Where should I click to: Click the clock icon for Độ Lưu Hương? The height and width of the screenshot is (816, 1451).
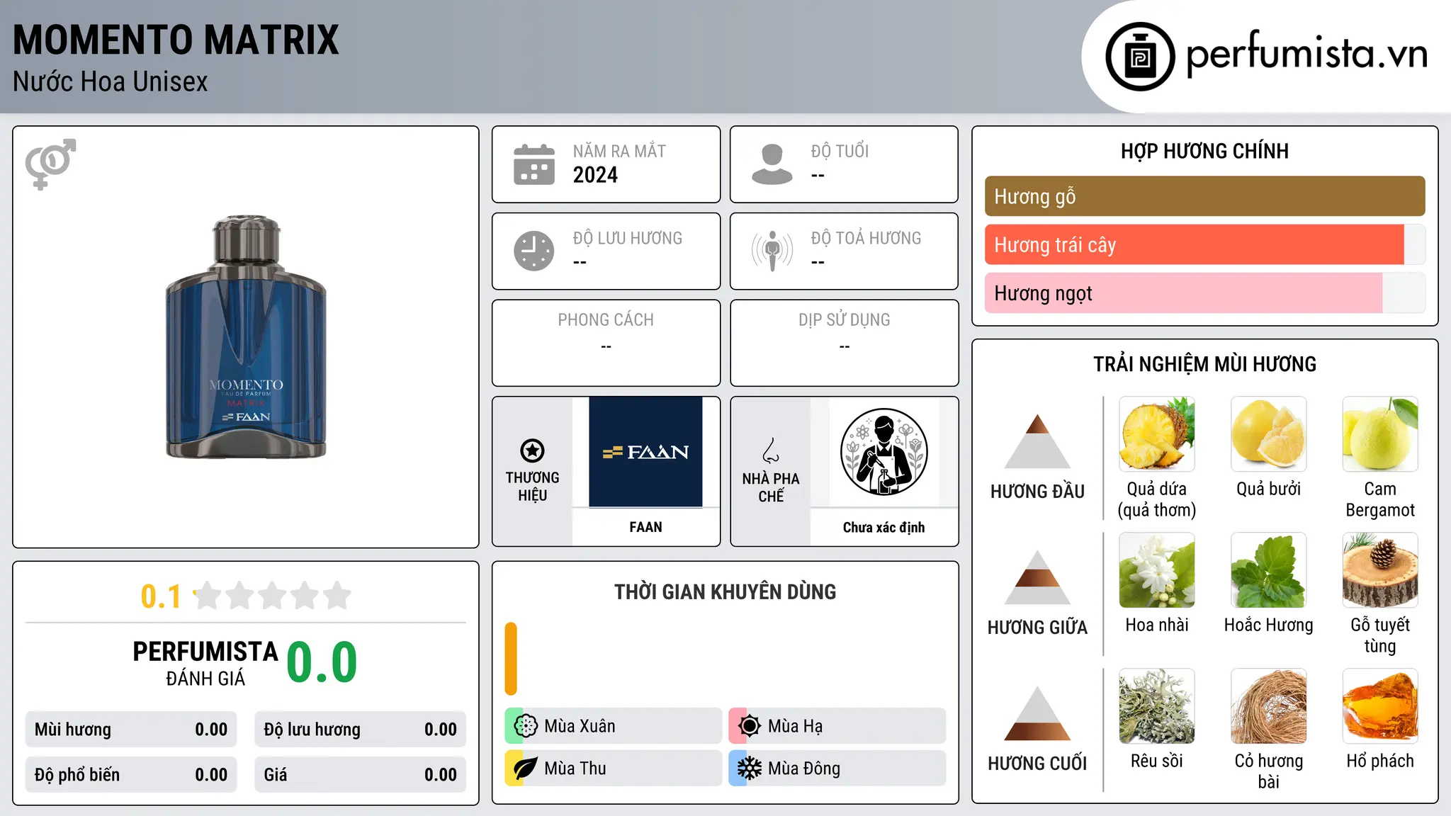(534, 251)
